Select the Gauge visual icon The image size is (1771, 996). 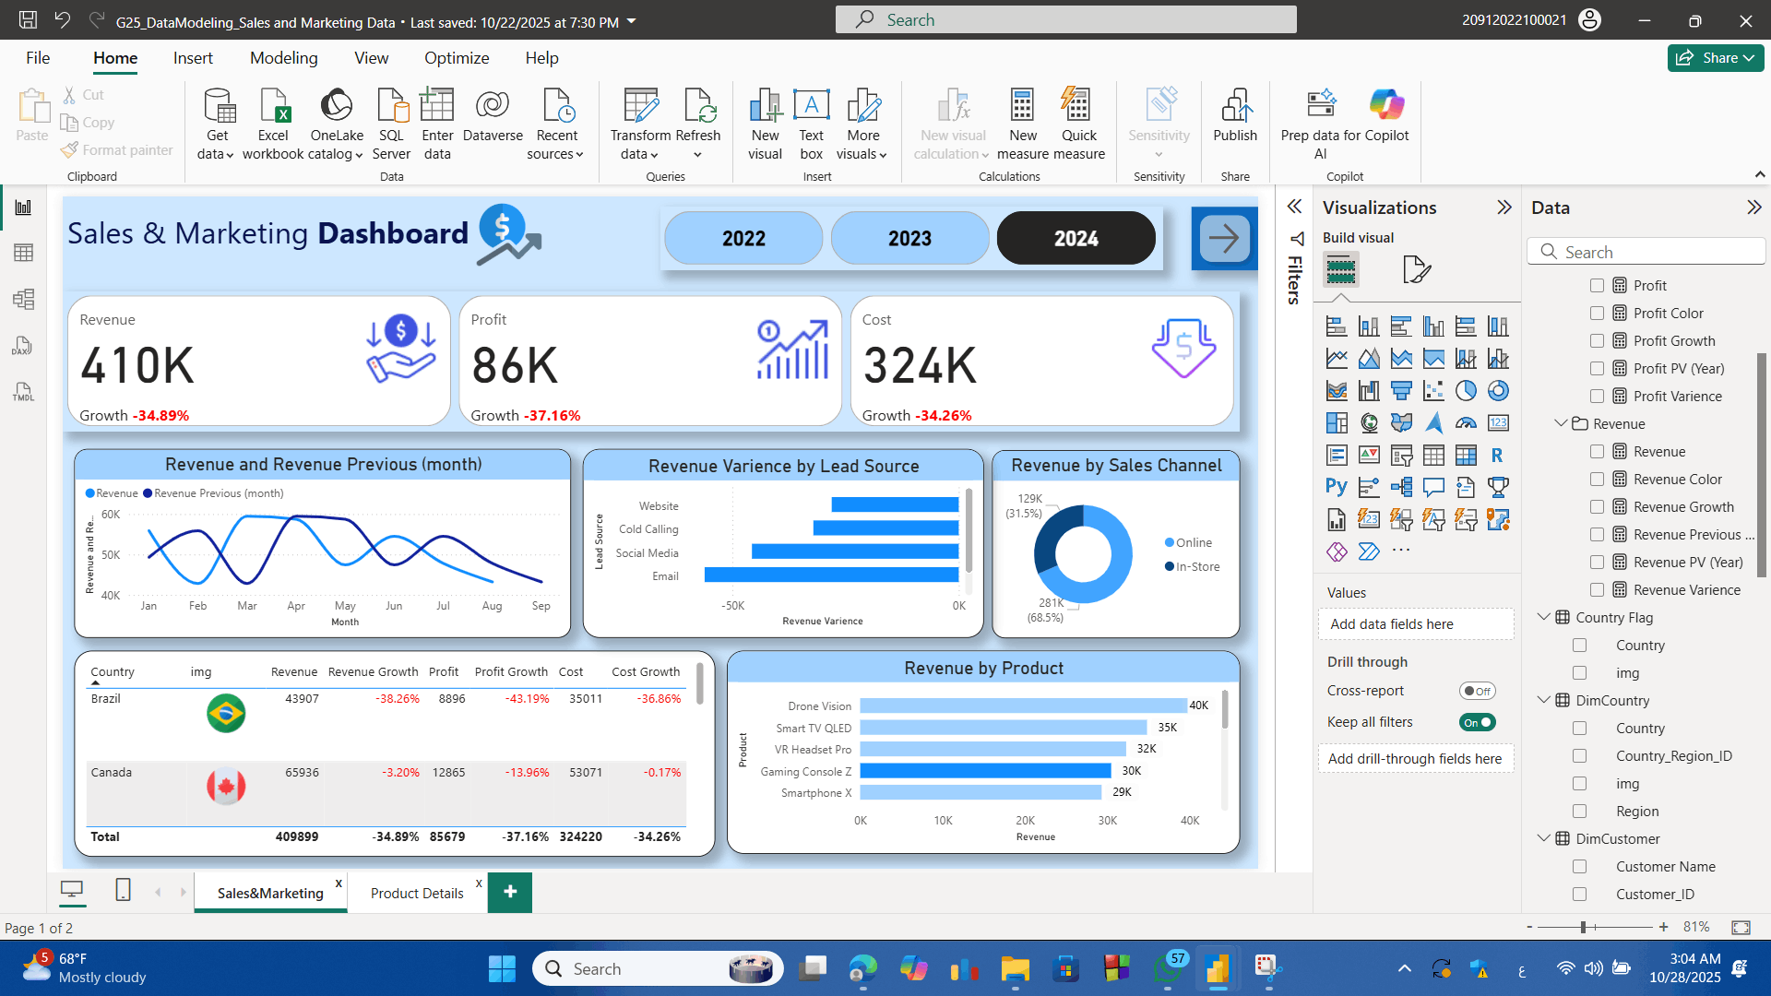[x=1466, y=423]
